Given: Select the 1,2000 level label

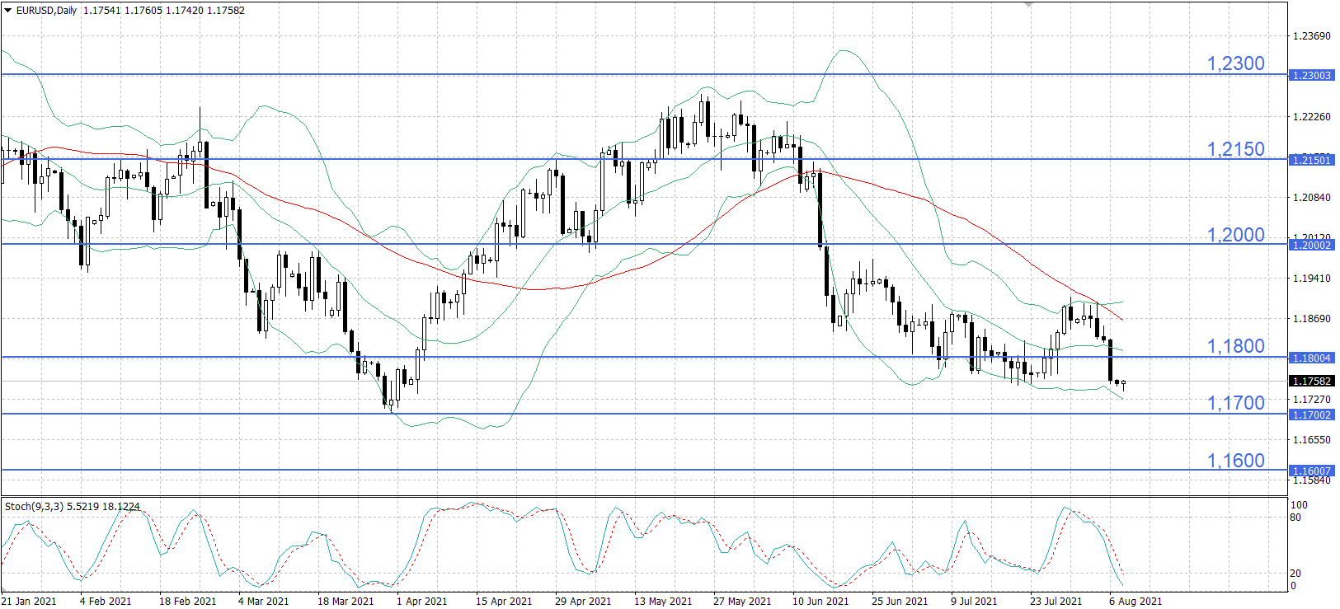Looking at the screenshot, I should (1235, 235).
